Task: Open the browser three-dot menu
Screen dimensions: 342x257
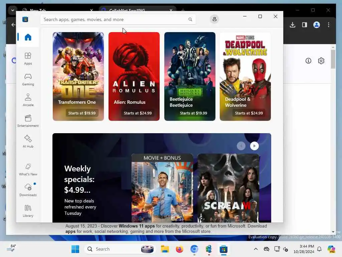Action: [x=329, y=25]
